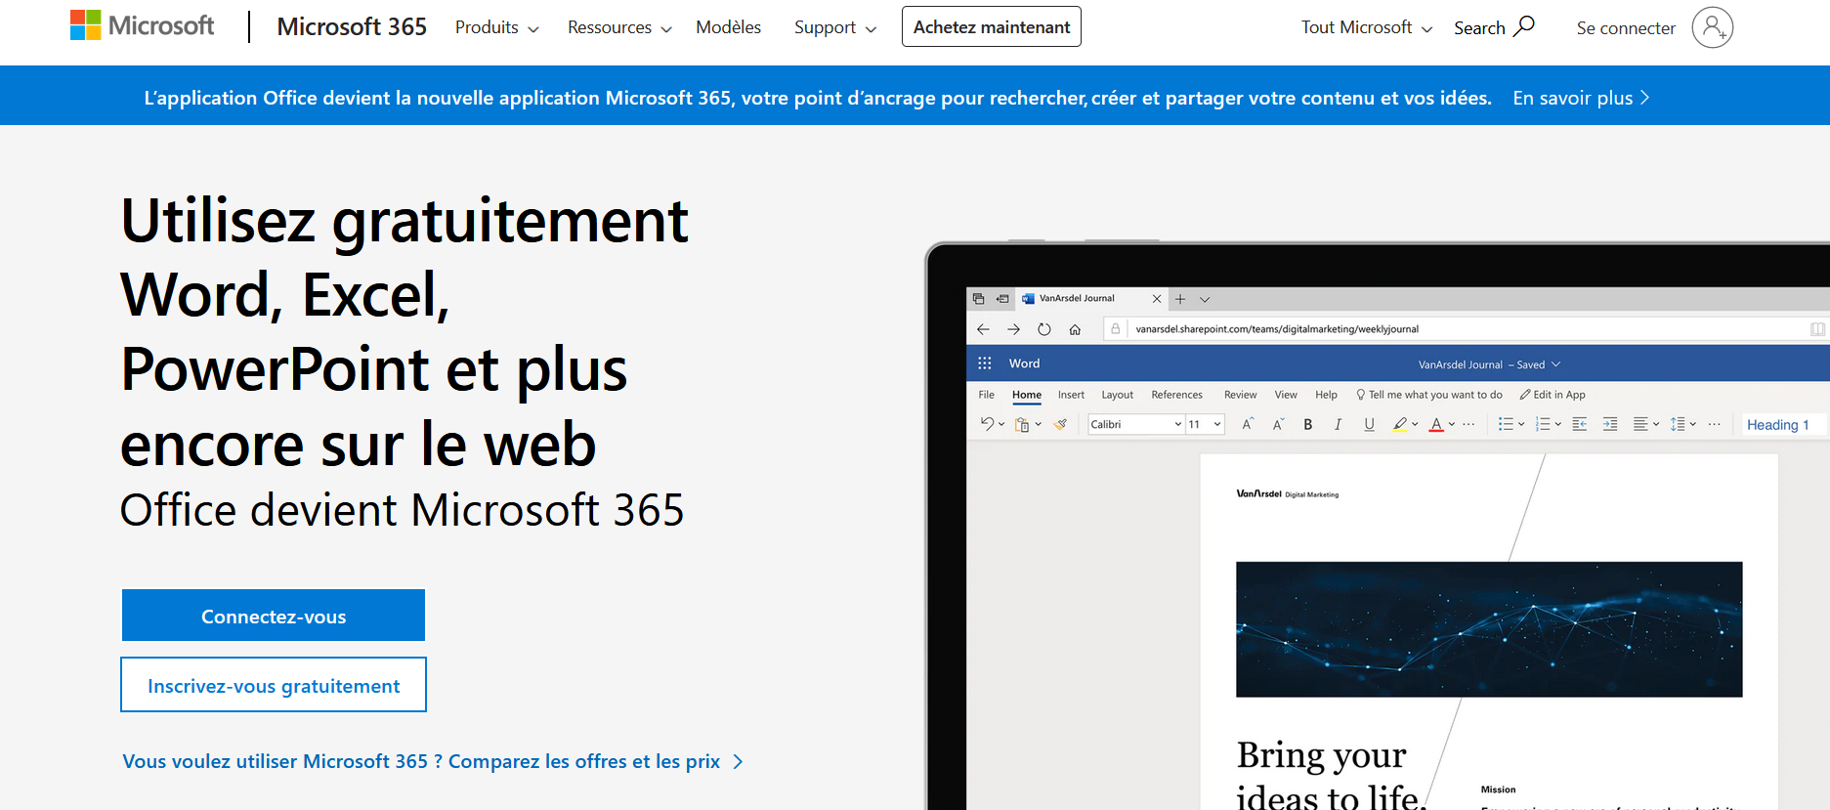
Task: Close the VanArsdel Journal browser tab
Action: coord(1157,299)
